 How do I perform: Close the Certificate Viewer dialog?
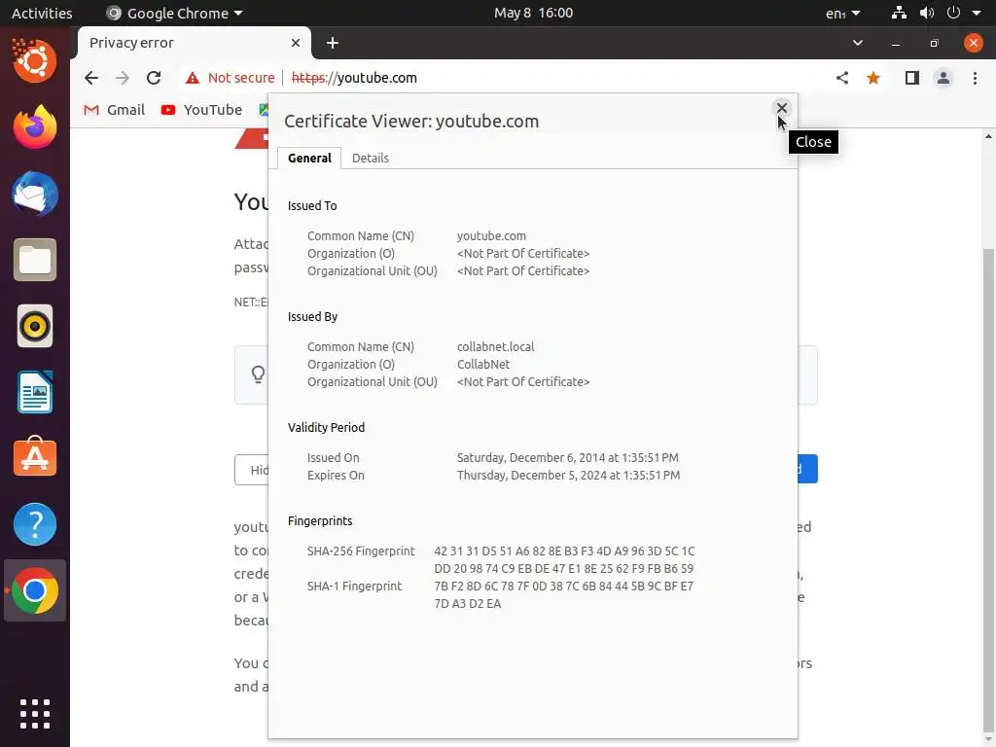[781, 108]
